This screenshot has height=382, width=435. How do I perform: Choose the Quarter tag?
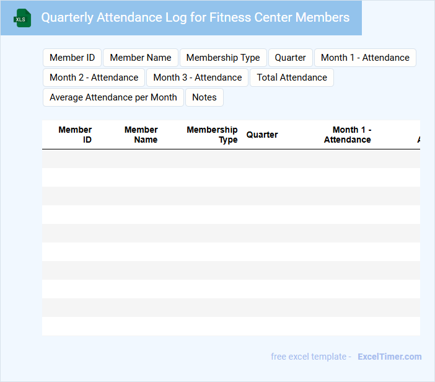[x=291, y=58]
